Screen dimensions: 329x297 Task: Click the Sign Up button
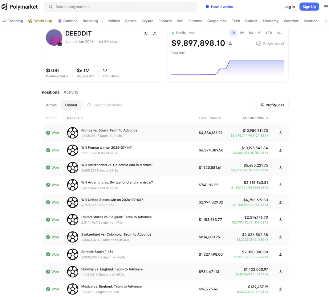coord(309,7)
